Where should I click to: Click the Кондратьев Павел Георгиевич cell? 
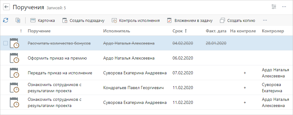pyautogui.click(x=133, y=88)
